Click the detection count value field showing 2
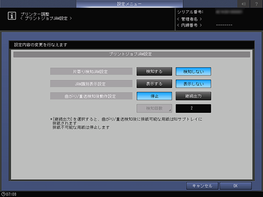This screenshot has height=197, width=263. 193,108
